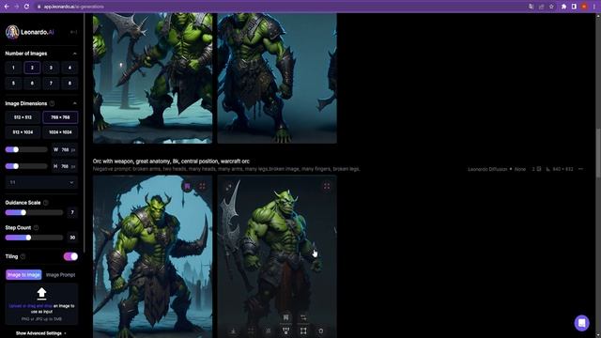
Task: Click the width W value field
Action: (65, 150)
